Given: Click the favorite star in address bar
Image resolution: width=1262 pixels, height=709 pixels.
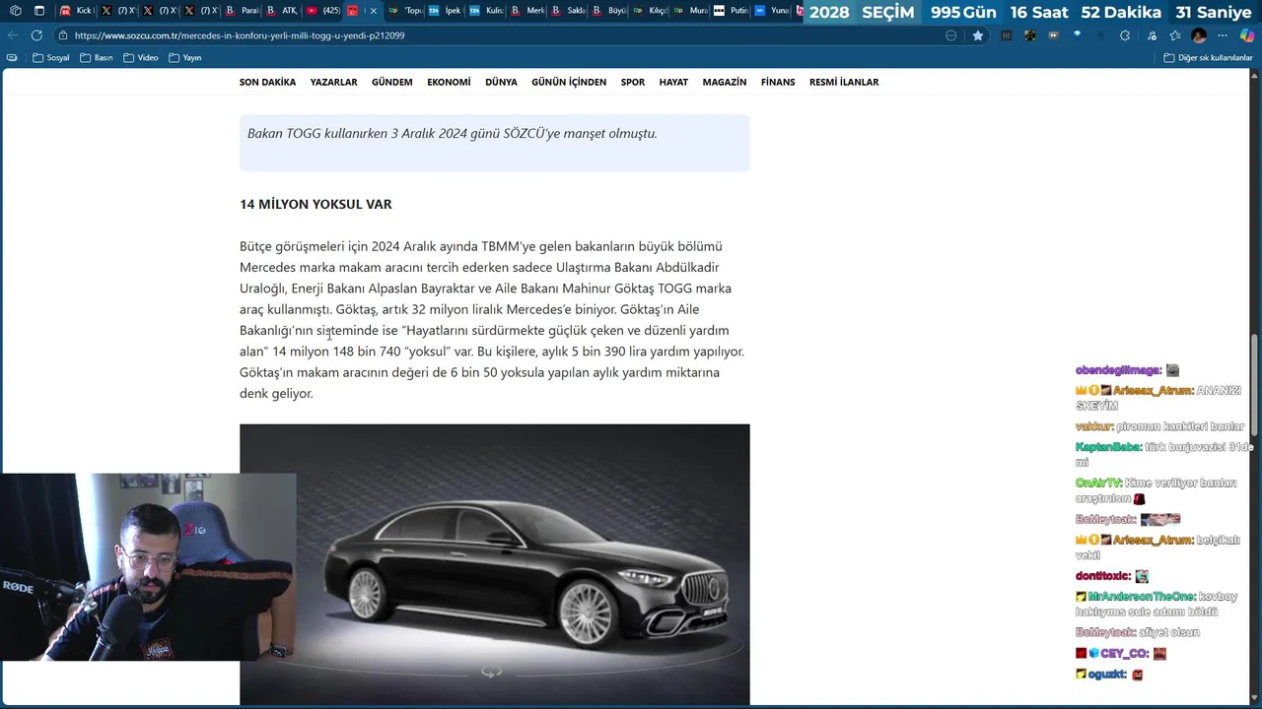Looking at the screenshot, I should point(978,35).
